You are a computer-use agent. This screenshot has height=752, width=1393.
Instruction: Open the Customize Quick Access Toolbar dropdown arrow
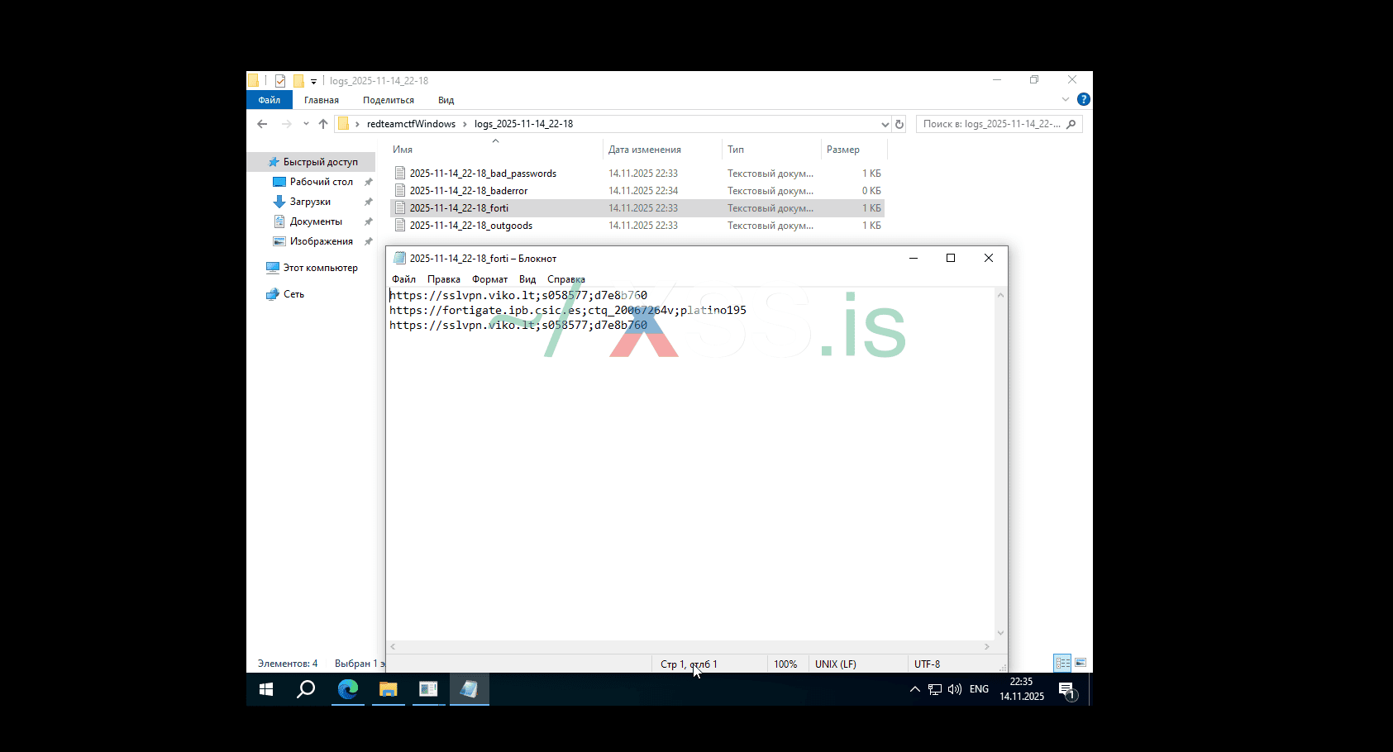(313, 82)
